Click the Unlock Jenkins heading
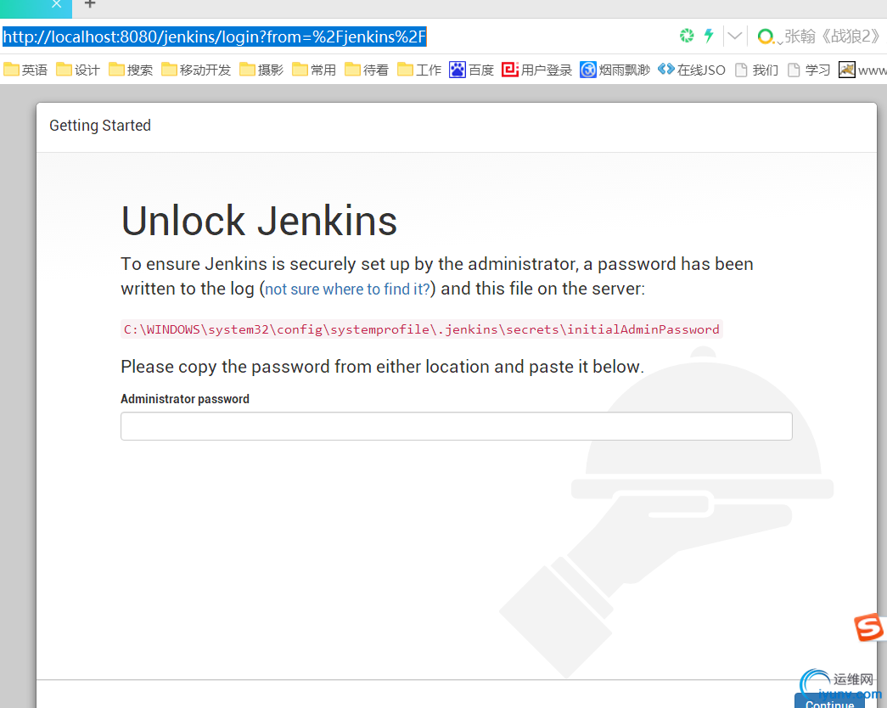 point(259,221)
